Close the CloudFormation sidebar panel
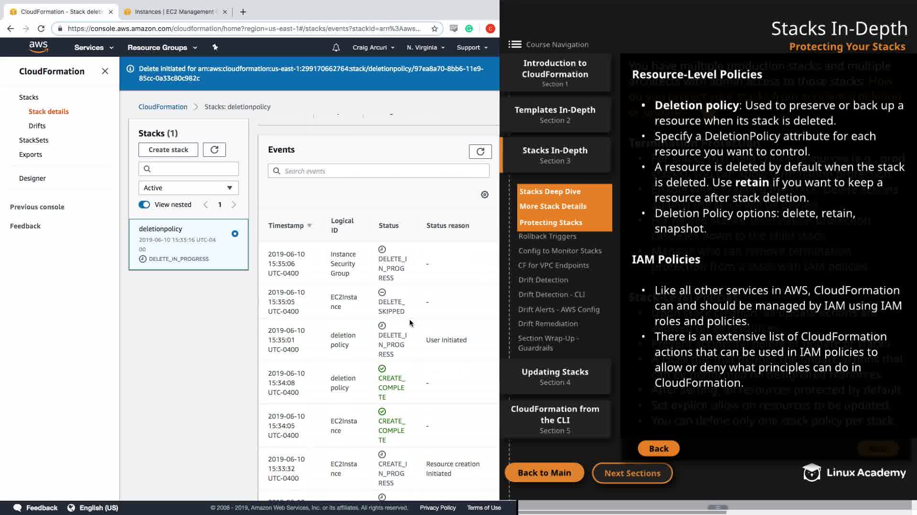The width and height of the screenshot is (917, 515). pyautogui.click(x=105, y=71)
